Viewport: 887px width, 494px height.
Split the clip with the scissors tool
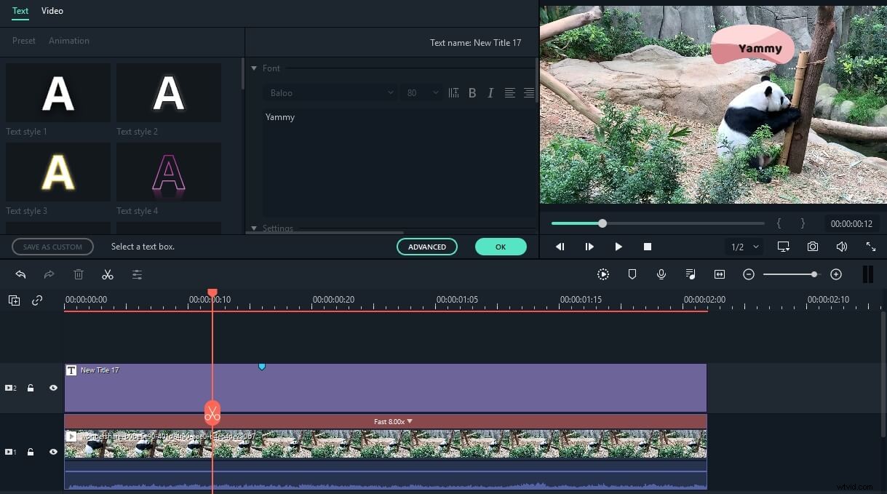(108, 274)
